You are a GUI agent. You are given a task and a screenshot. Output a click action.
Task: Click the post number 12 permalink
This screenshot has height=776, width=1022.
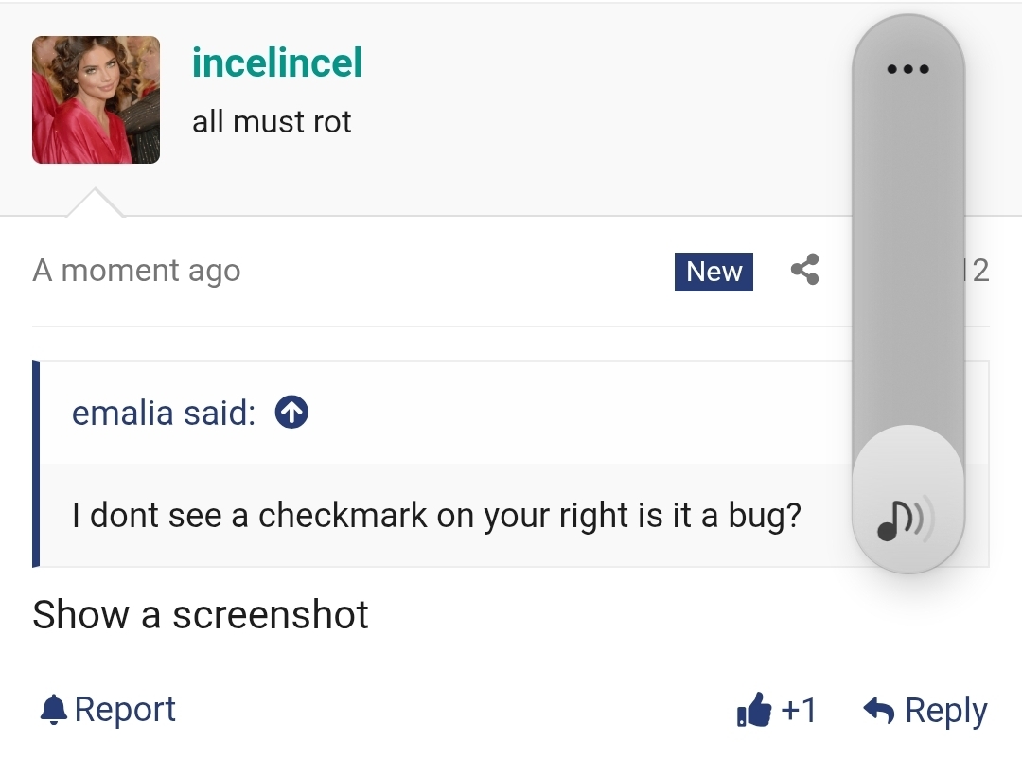(978, 271)
